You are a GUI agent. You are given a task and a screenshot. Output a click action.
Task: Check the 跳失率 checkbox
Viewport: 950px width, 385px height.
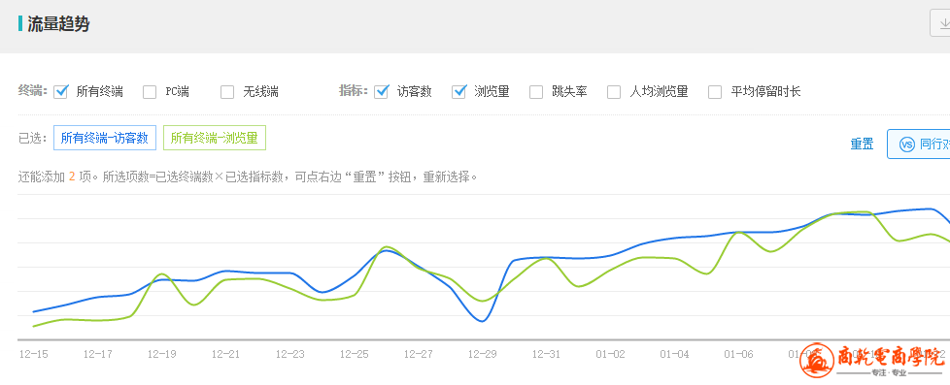[x=536, y=92]
